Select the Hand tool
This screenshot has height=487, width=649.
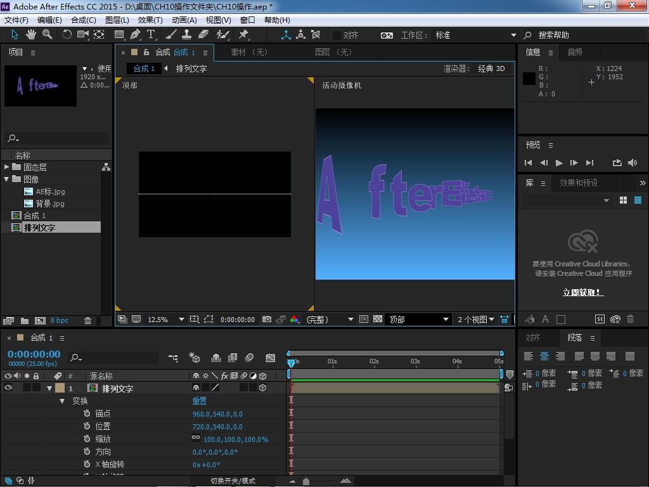(31, 35)
